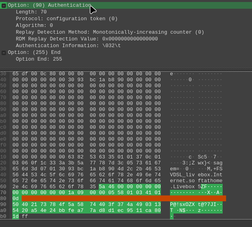
Task: Click the final ff byte in hex dump
Action: (x=25, y=216)
